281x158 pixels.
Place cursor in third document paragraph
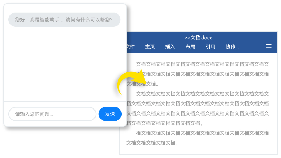[x=198, y=138]
